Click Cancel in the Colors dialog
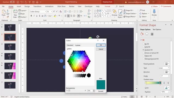The height and width of the screenshot is (98, 174). [101, 49]
